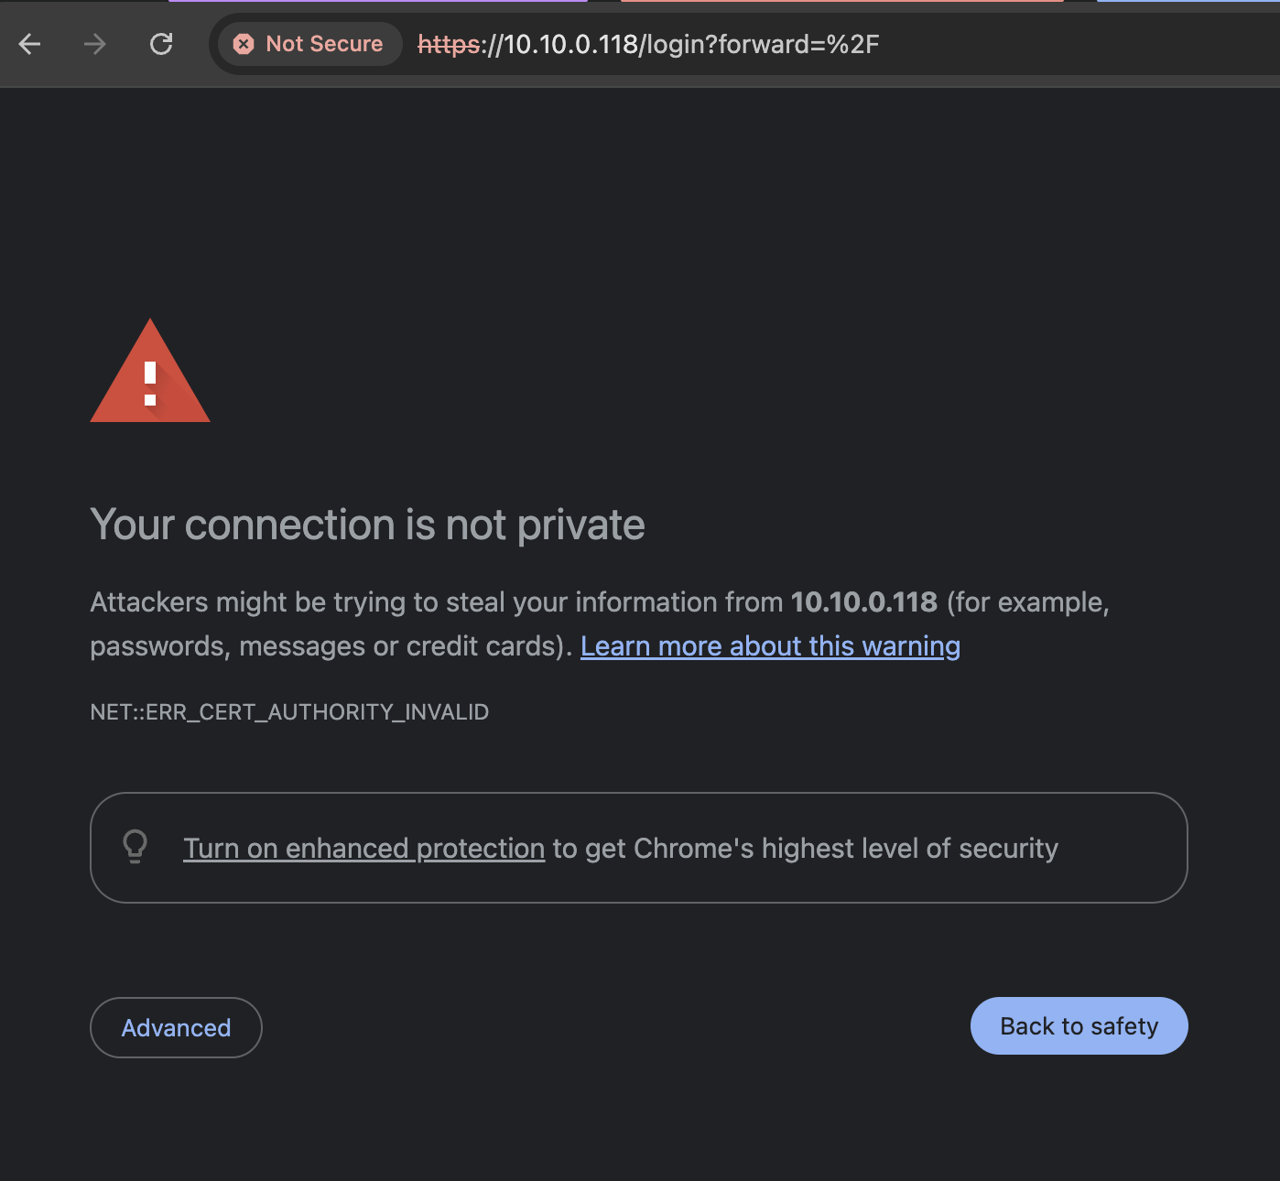The image size is (1280, 1181).
Task: Click the Your connection is not private heading
Action: [x=367, y=525]
